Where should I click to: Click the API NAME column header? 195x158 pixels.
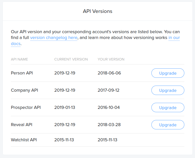tap(20, 59)
